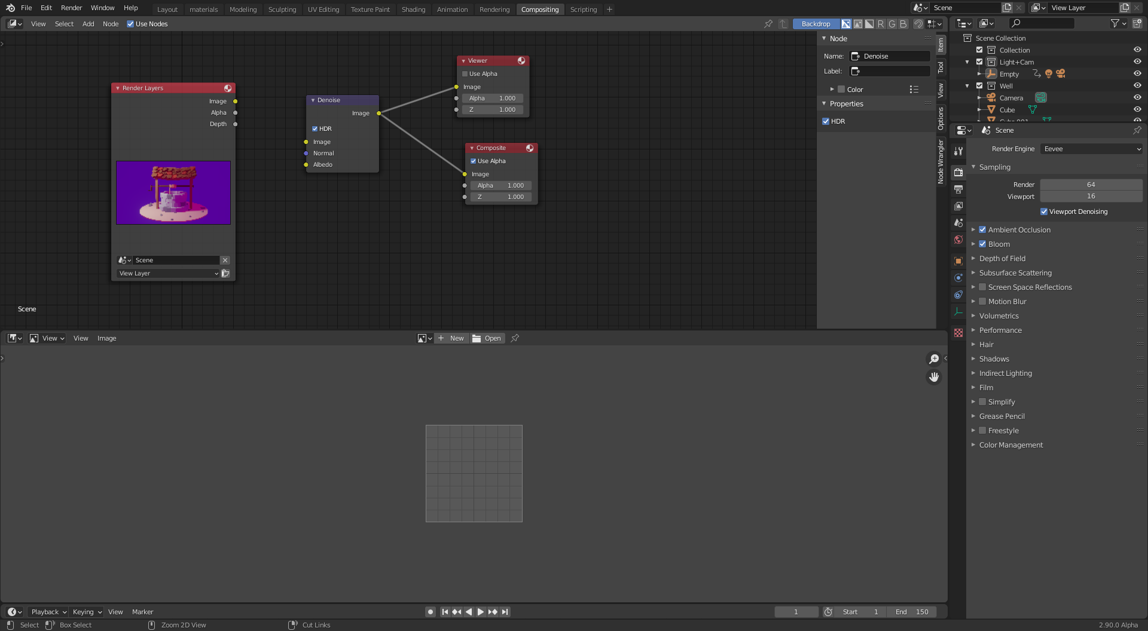Toggle the Use Nodes checkbox
Image resolution: width=1148 pixels, height=631 pixels.
pyautogui.click(x=130, y=24)
